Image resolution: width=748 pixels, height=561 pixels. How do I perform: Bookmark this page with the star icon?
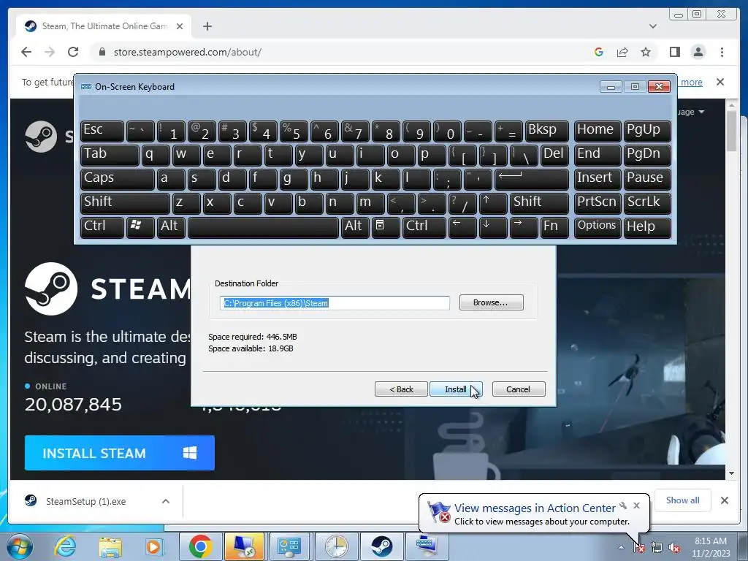tap(646, 52)
